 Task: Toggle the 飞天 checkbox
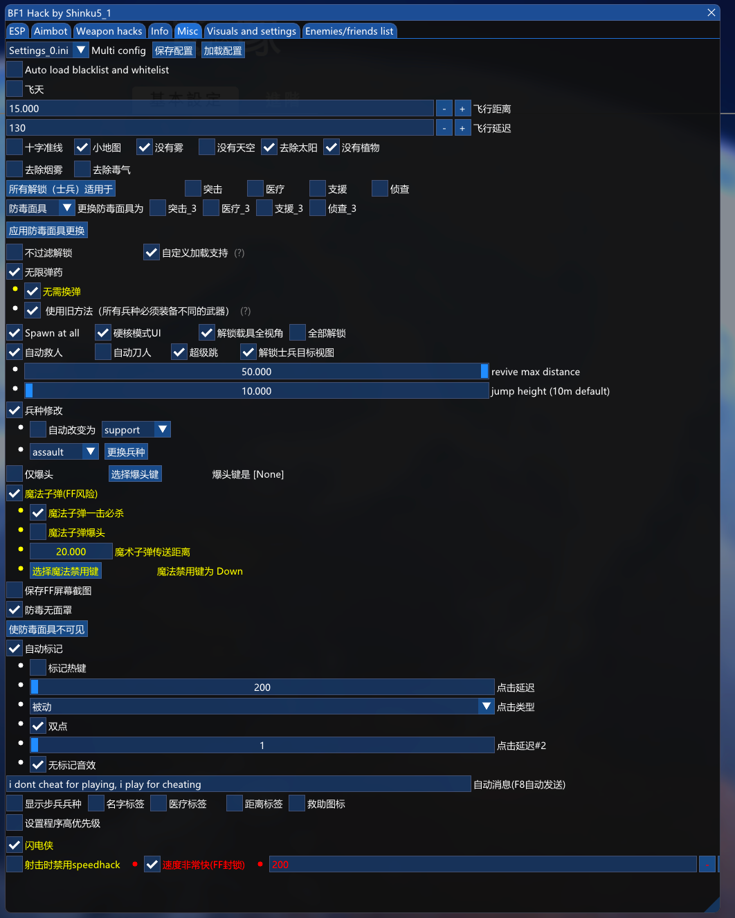(x=15, y=89)
